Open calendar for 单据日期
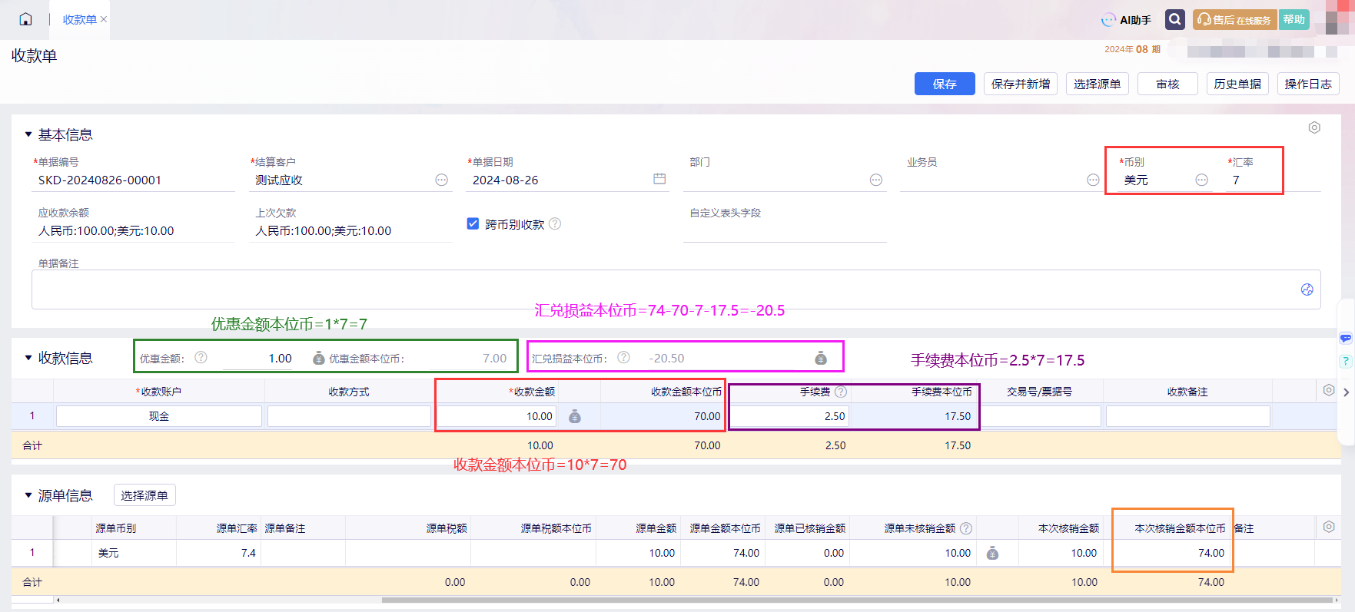The image size is (1355, 612). pos(659,179)
